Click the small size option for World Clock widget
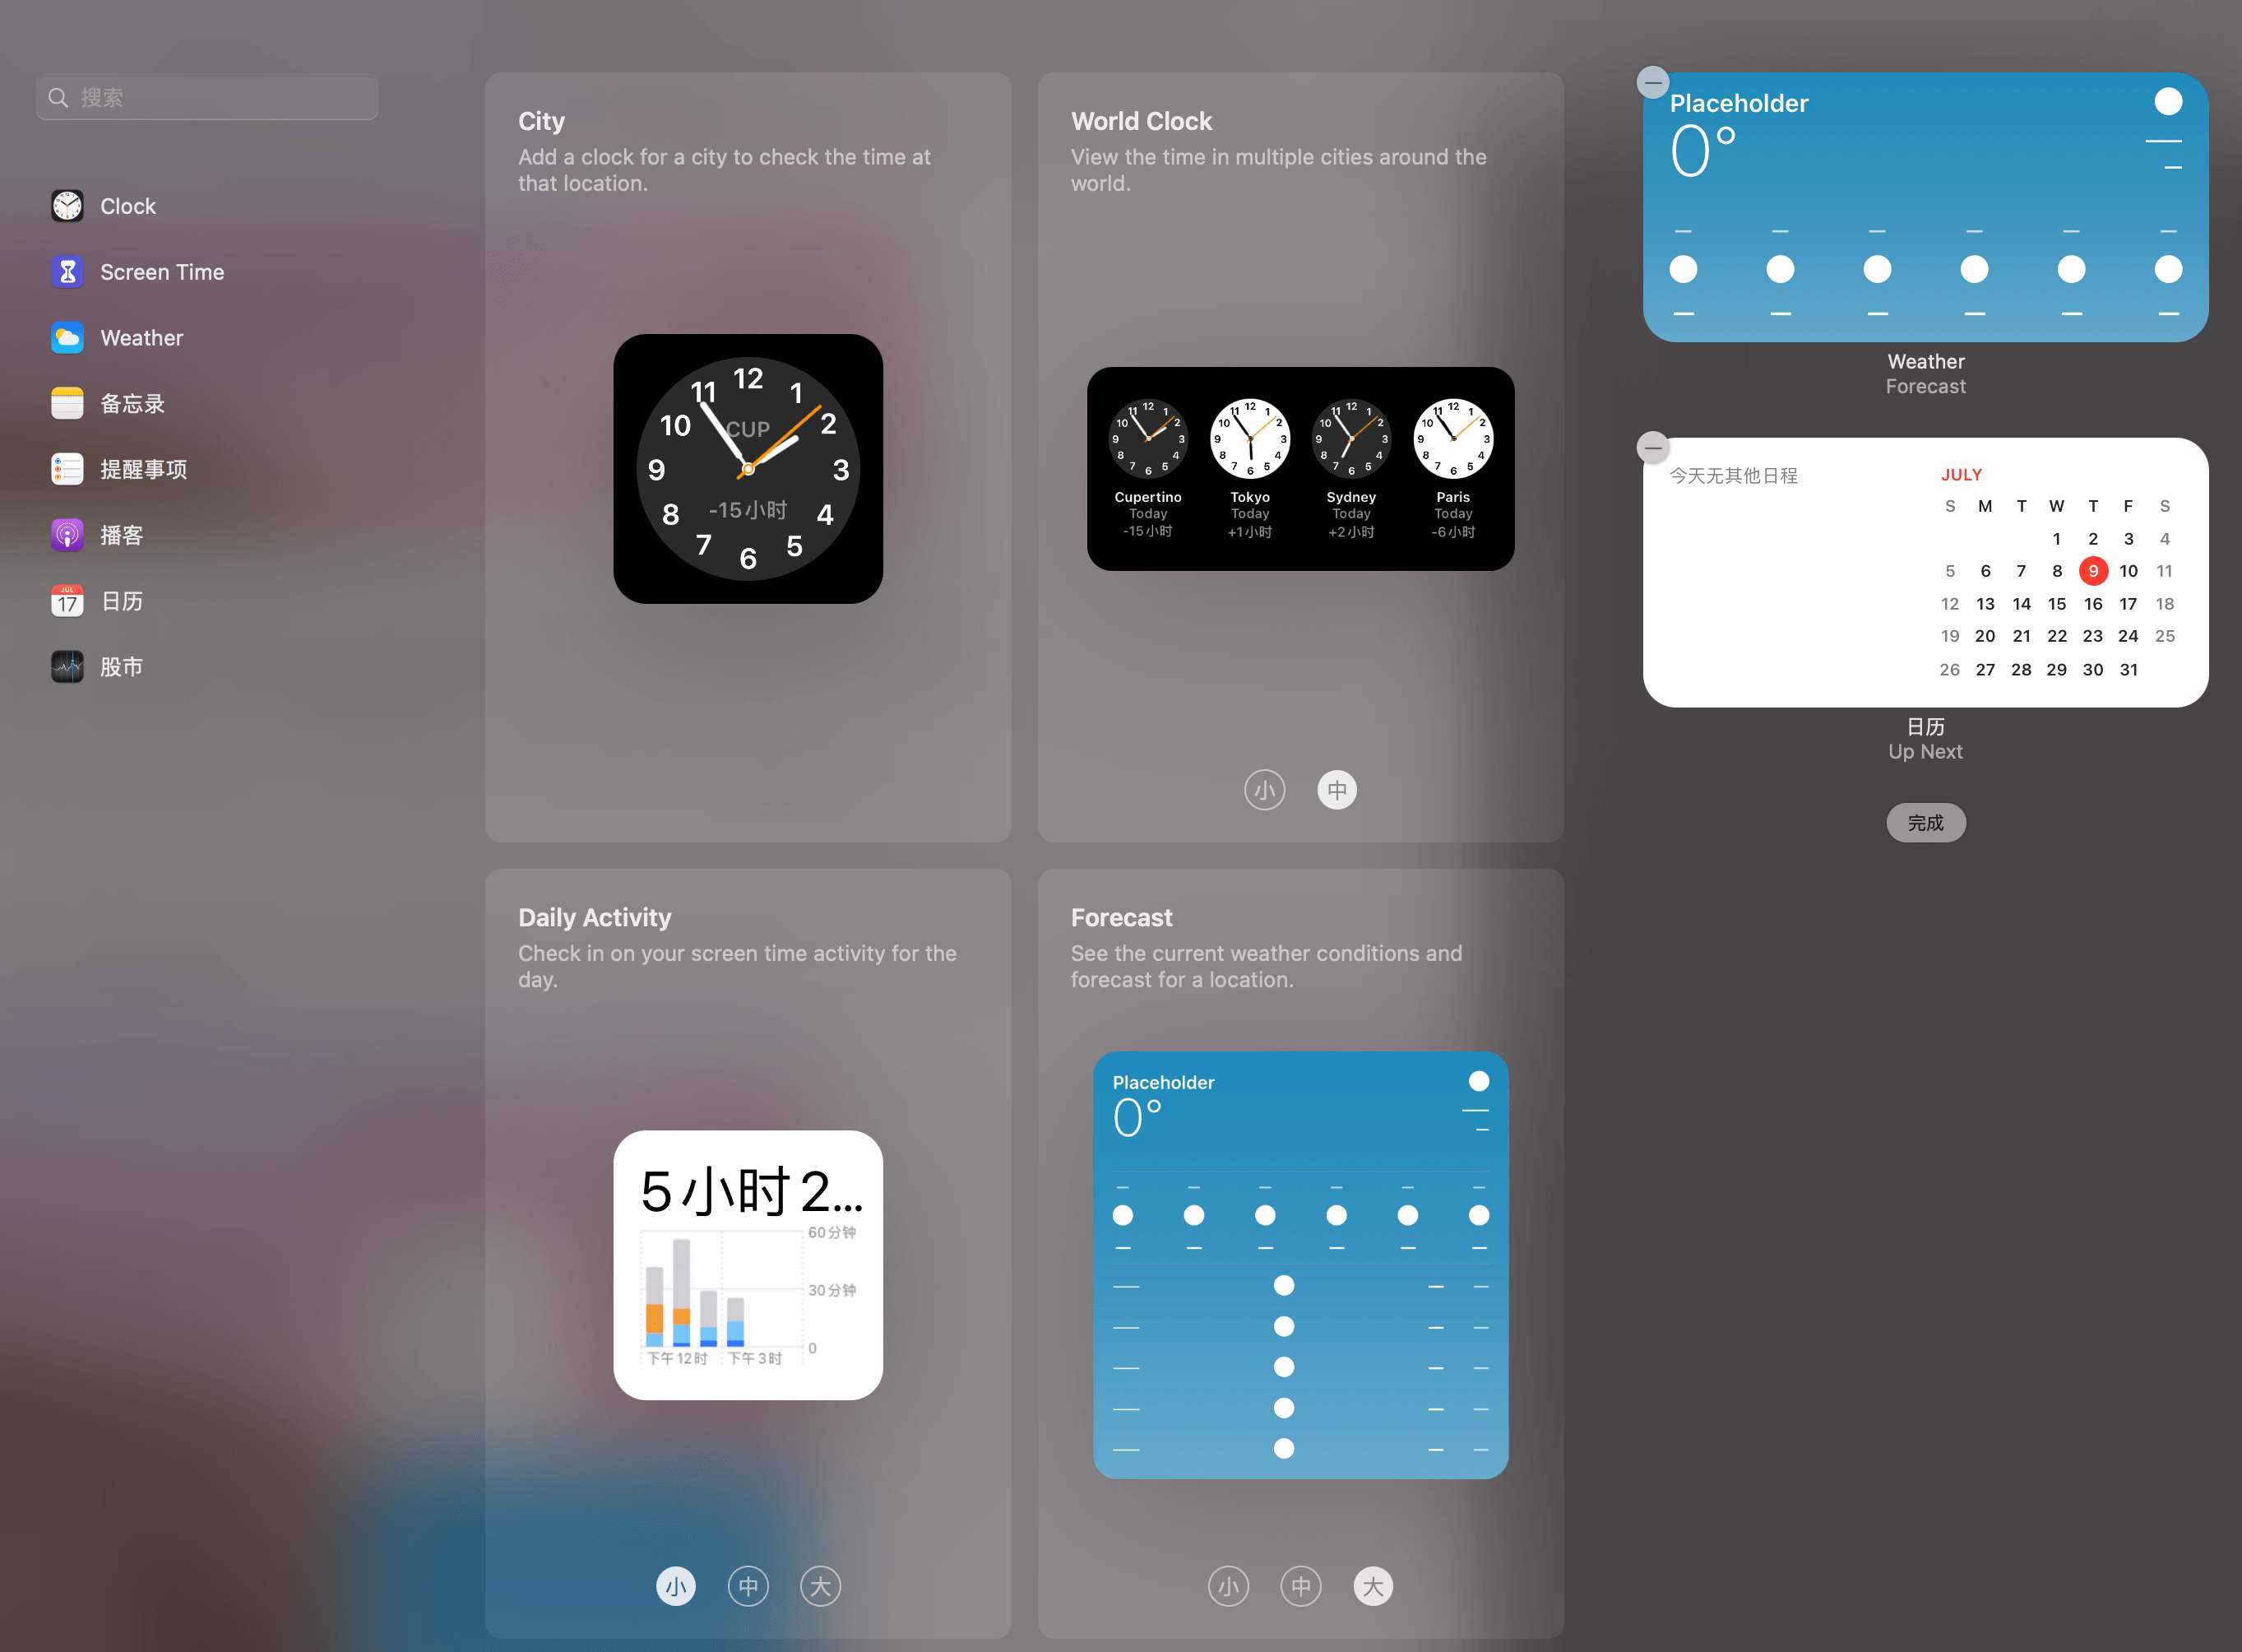 pyautogui.click(x=1266, y=791)
